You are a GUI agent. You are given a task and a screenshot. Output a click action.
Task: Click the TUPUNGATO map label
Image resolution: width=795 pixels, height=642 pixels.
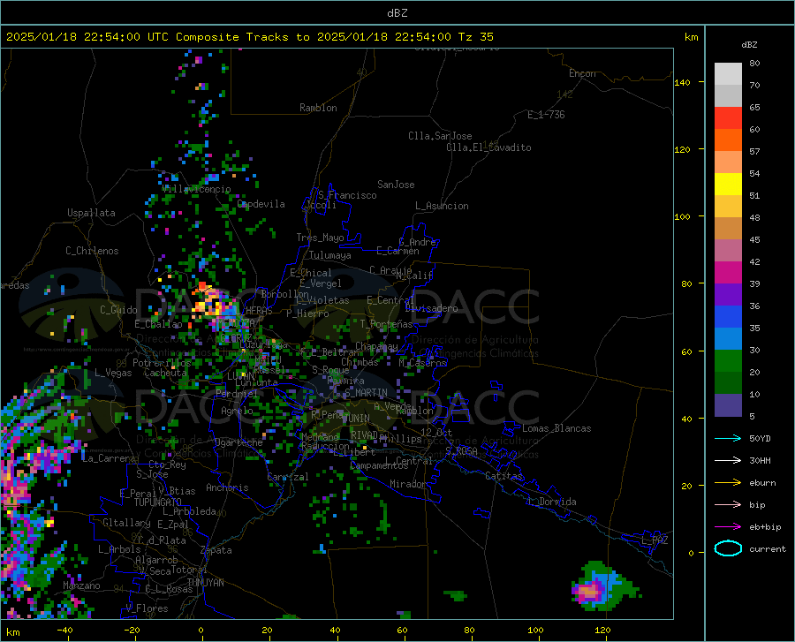[158, 502]
